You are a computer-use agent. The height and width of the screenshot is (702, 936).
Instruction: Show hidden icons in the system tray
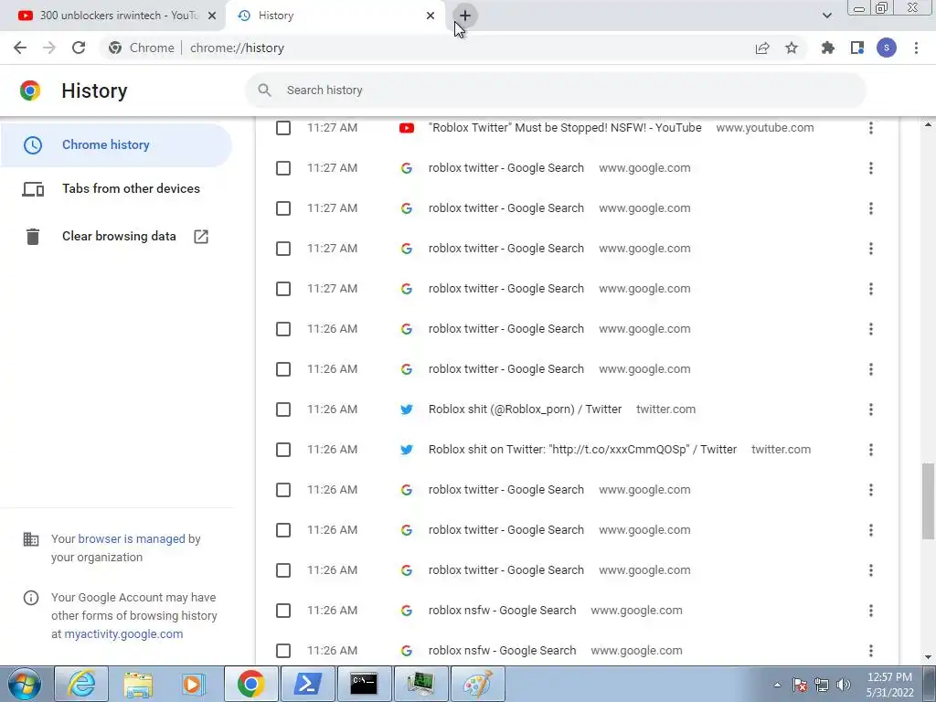click(x=777, y=685)
